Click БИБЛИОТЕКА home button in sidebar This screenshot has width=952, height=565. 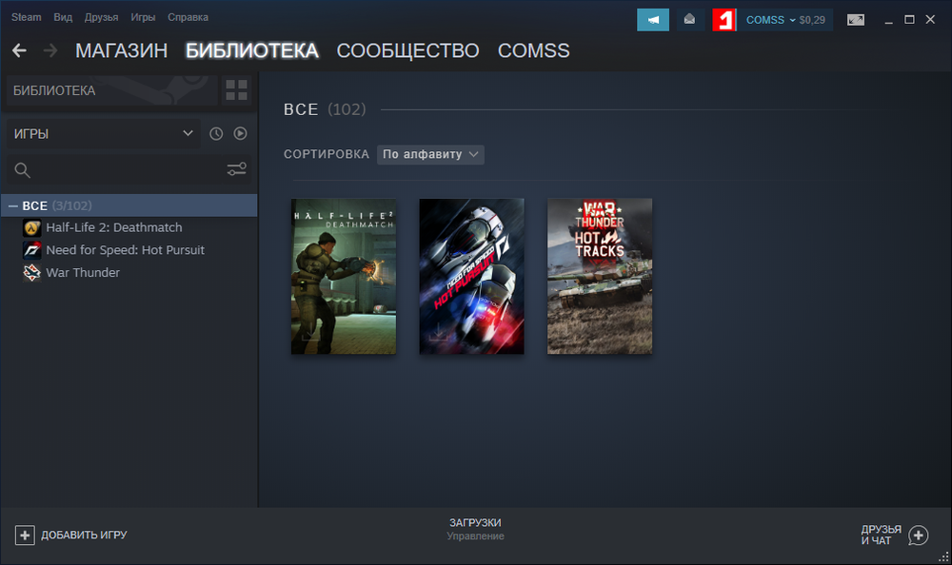pos(111,90)
